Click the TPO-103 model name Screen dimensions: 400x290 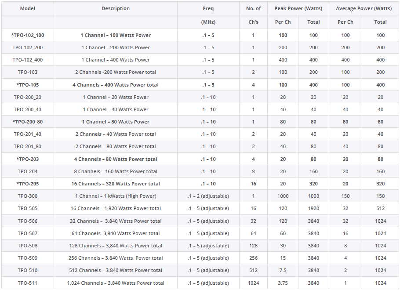28,72
